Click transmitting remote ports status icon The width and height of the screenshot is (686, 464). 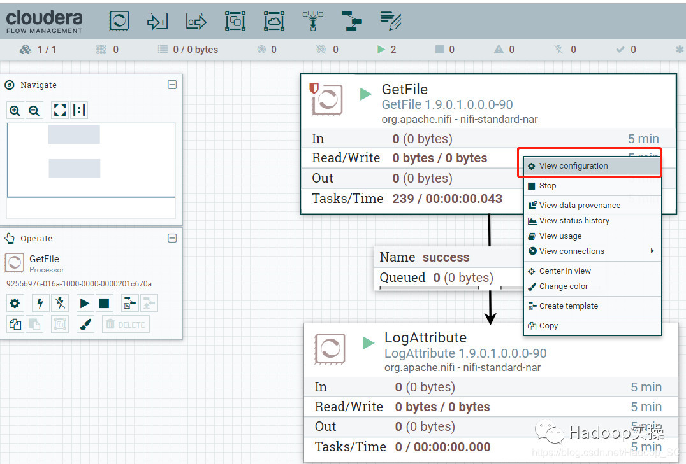(x=261, y=50)
